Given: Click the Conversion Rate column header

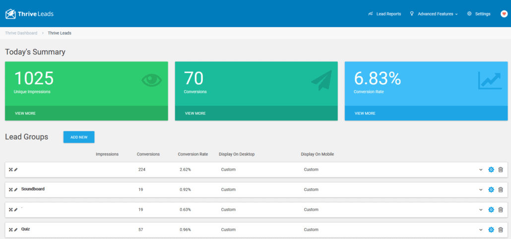Looking at the screenshot, I should (193, 154).
